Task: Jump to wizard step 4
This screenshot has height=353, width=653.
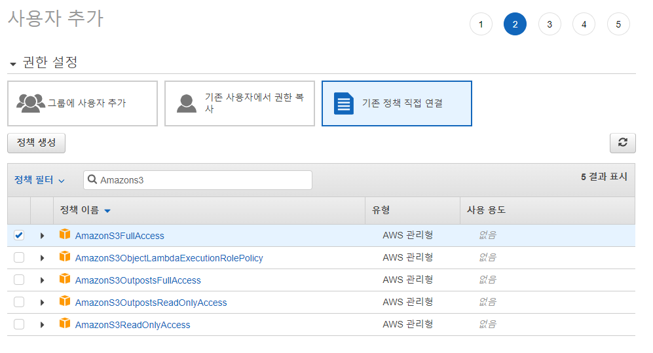Action: [584, 24]
